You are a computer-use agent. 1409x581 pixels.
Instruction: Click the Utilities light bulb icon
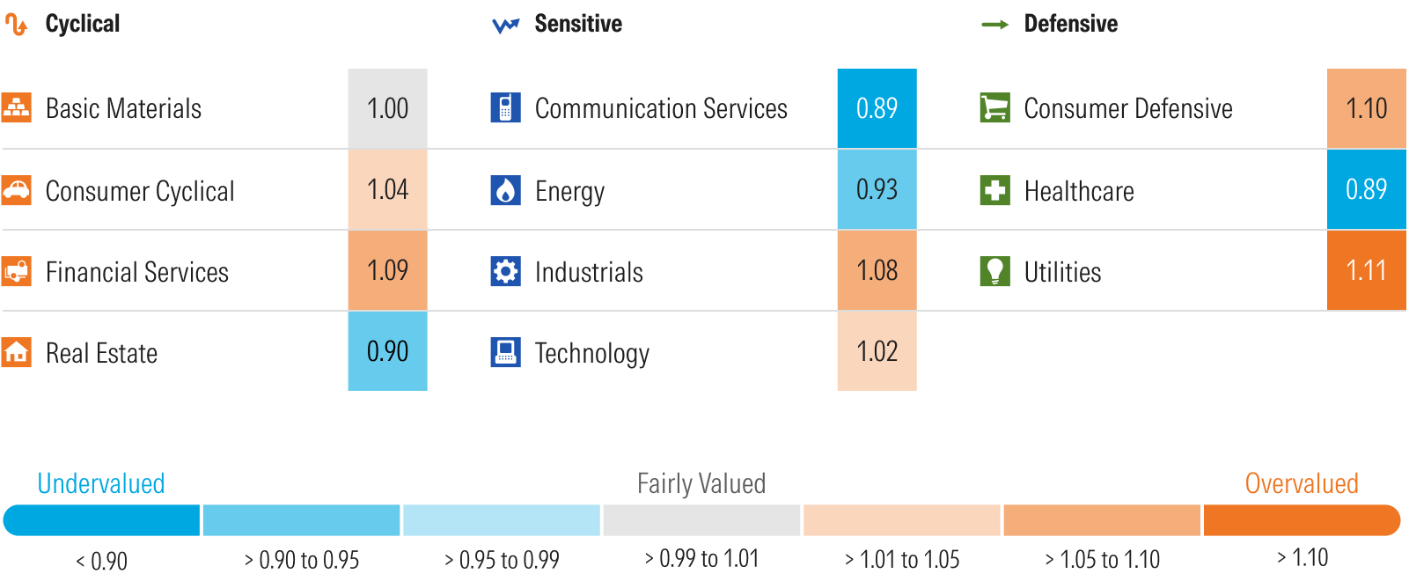click(994, 271)
